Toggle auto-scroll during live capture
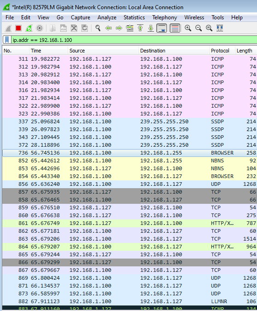The height and width of the screenshot is (311, 257). coord(162,28)
